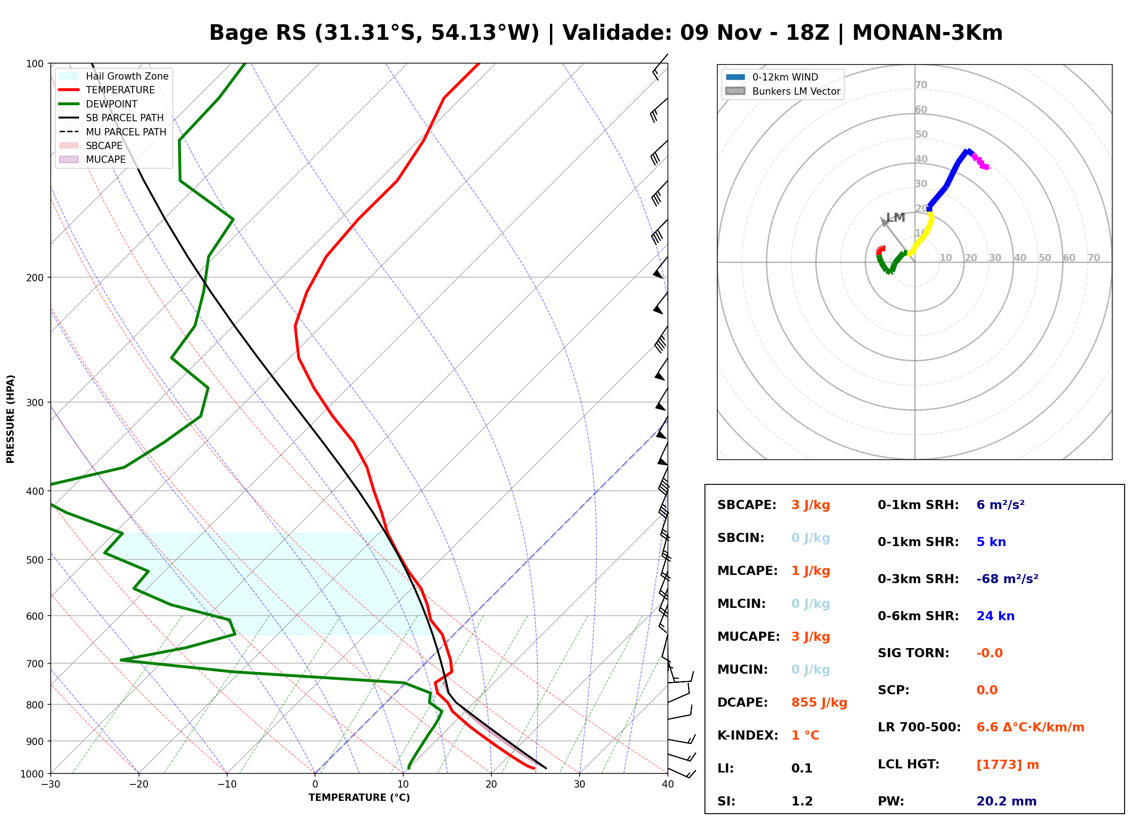Image resolution: width=1131 pixels, height=837 pixels.
Task: Click the DCAPE label in the indices panel
Action: (743, 703)
